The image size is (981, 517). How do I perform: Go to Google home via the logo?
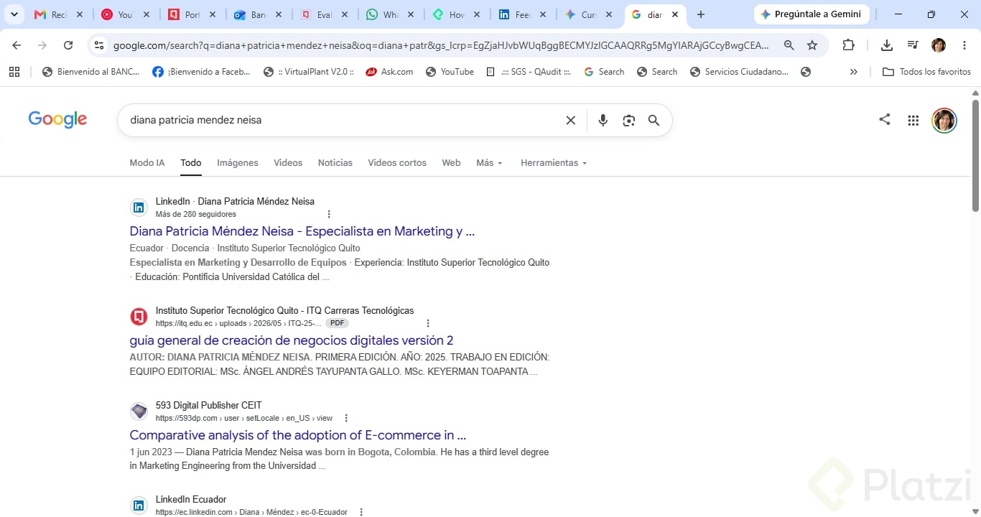57,119
